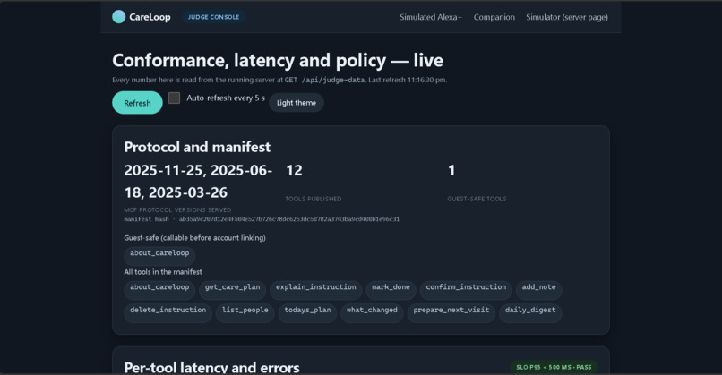722x375 pixels.
Task: Click the JUDGE CONSOLE badge
Action: coord(214,17)
